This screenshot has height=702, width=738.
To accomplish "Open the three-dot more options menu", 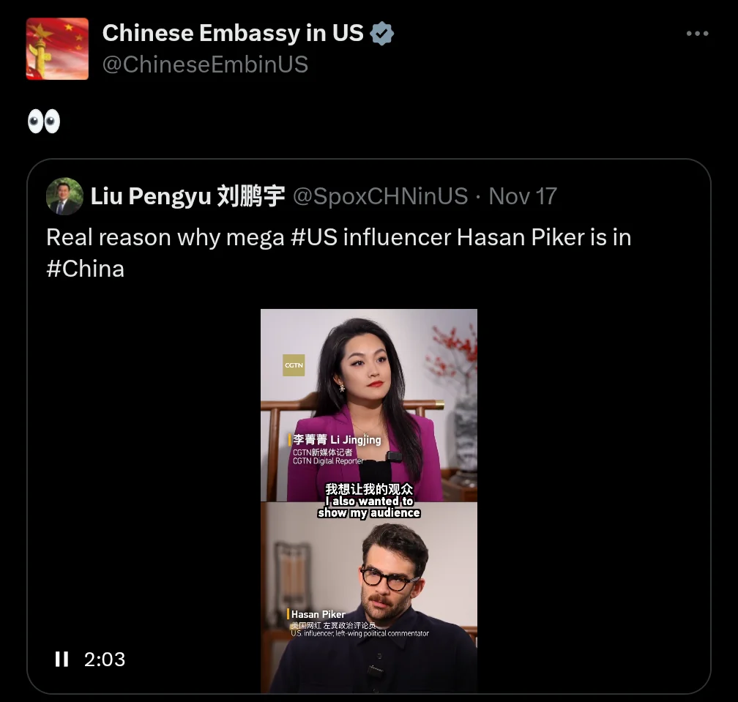I will pyautogui.click(x=697, y=34).
